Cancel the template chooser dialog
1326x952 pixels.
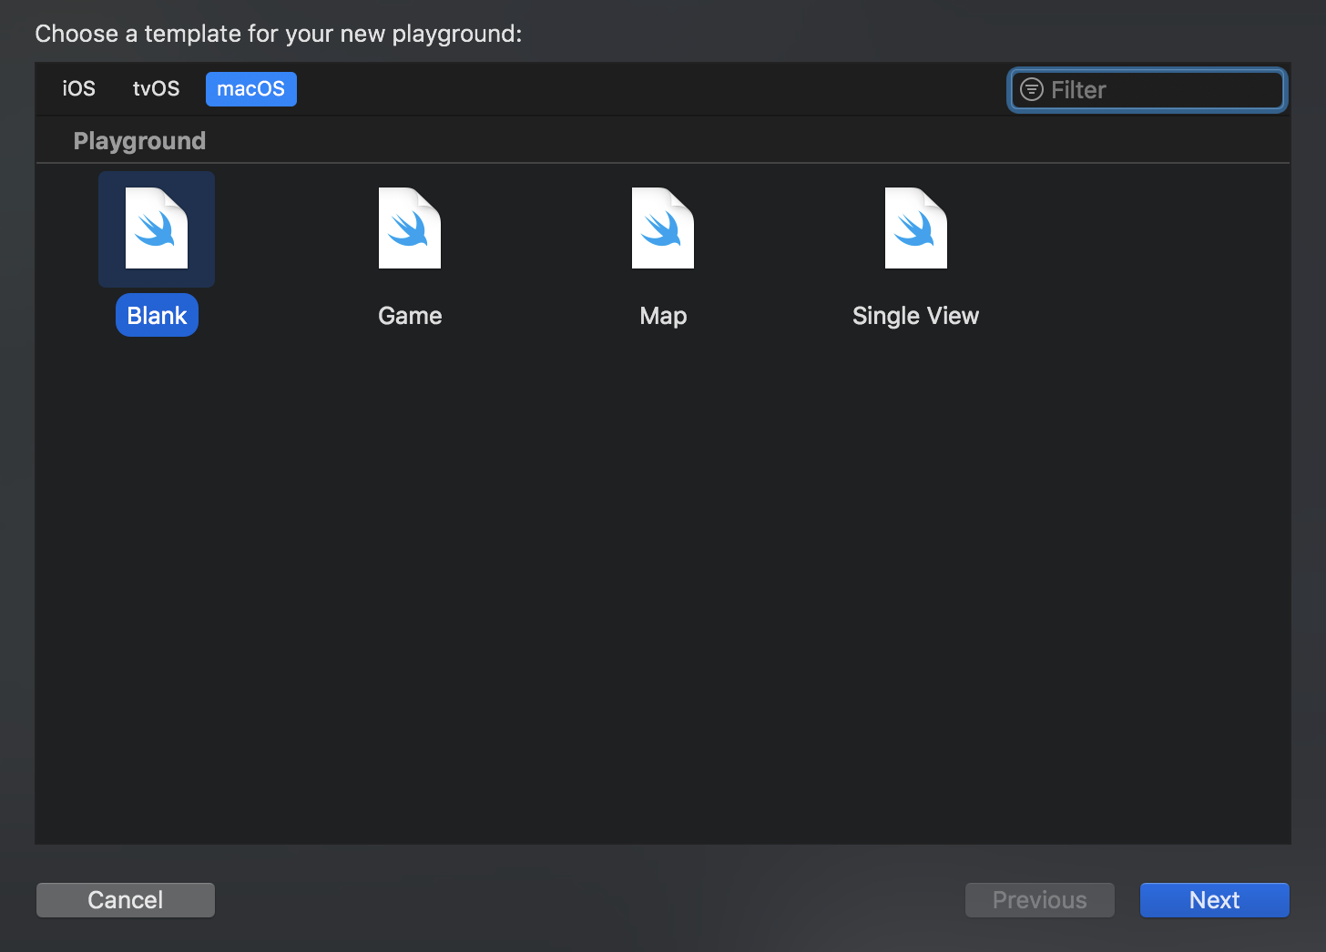click(x=126, y=900)
